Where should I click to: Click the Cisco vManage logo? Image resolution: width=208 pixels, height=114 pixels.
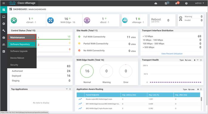[22, 3]
